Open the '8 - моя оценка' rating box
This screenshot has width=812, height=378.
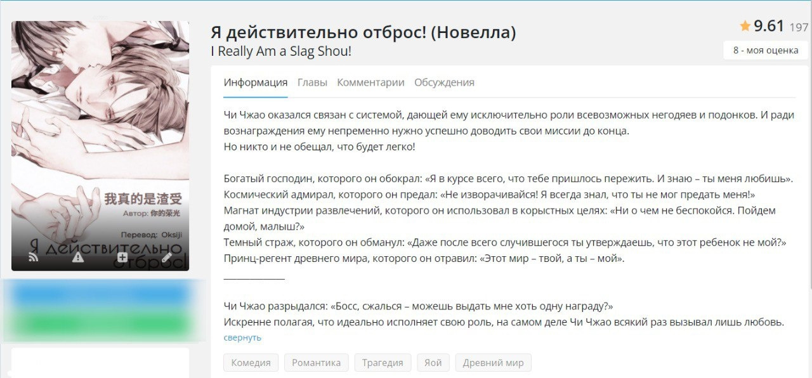(x=766, y=50)
